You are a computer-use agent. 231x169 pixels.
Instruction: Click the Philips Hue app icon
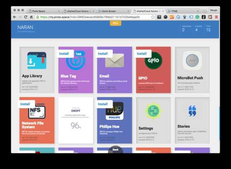tap(115, 111)
